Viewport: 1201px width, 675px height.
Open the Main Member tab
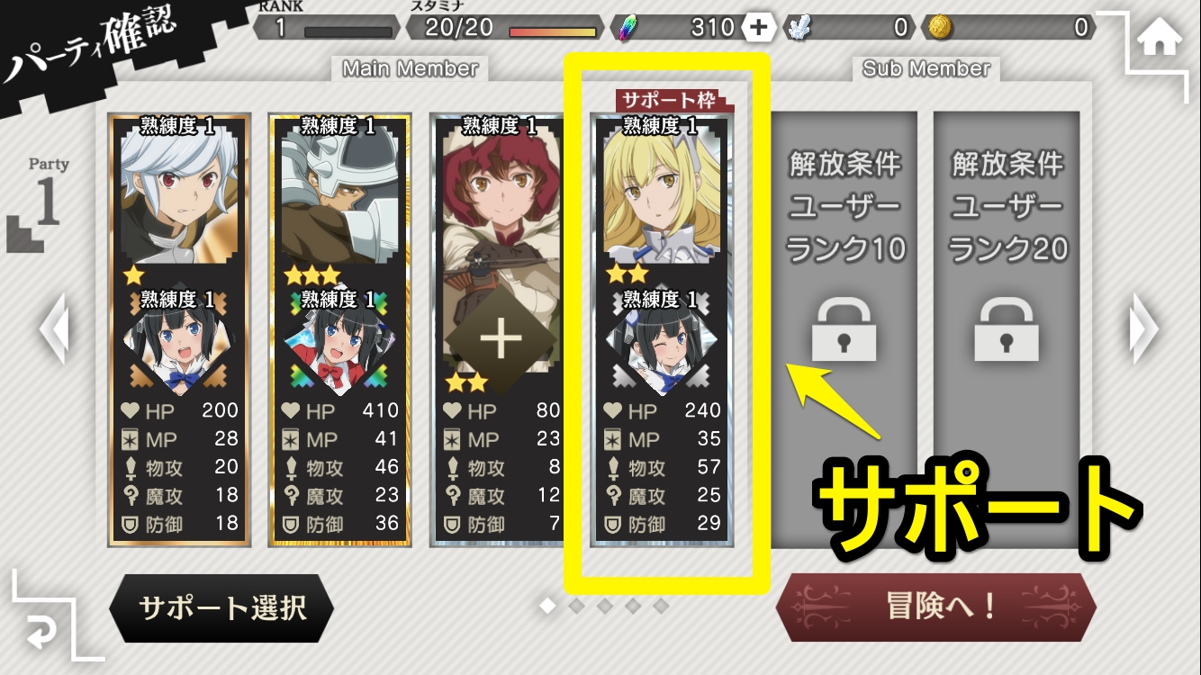(411, 68)
